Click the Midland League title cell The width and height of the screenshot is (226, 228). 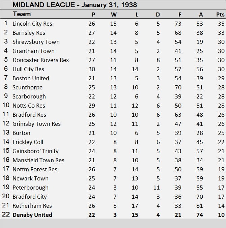coord(70,5)
